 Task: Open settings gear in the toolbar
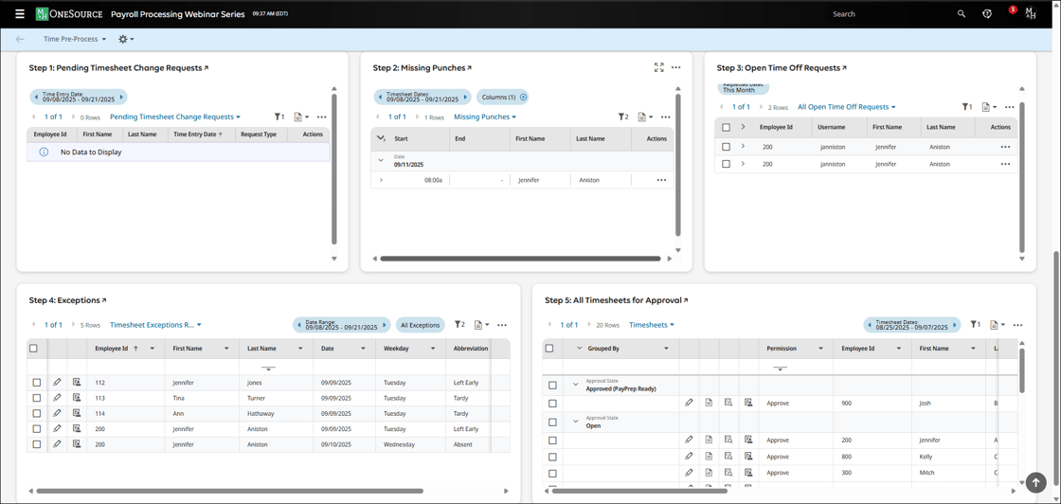point(124,39)
